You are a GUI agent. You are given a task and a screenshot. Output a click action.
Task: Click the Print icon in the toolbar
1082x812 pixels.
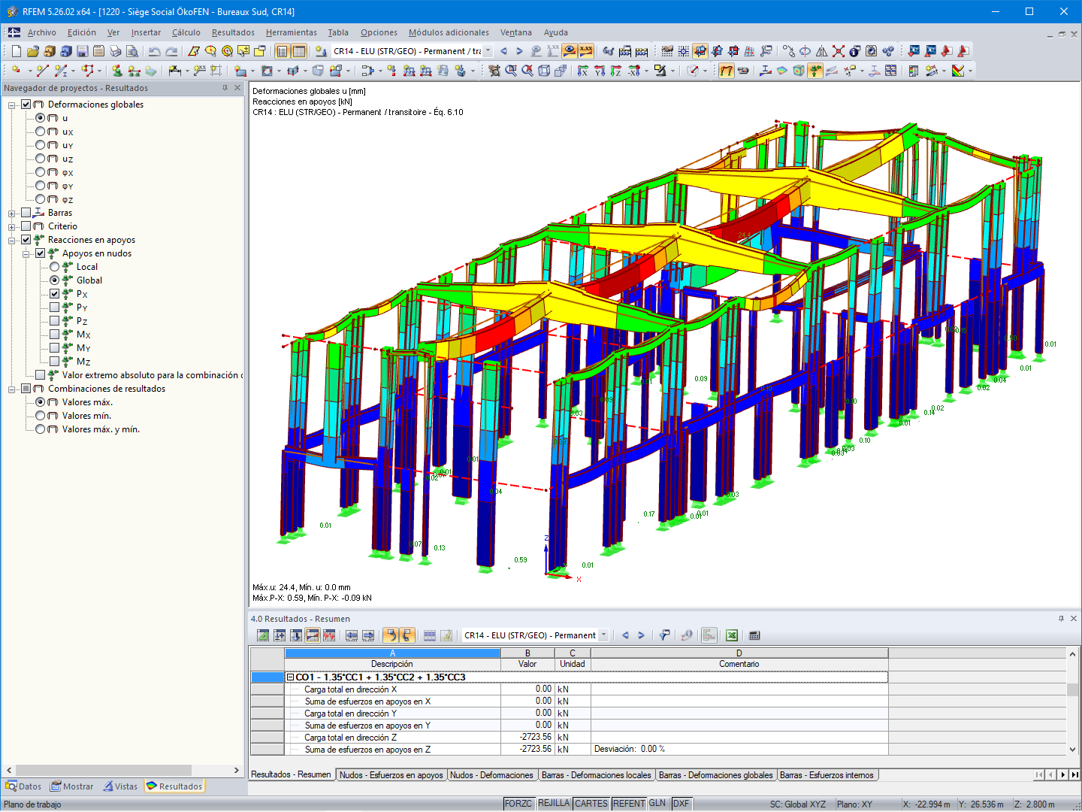(114, 50)
